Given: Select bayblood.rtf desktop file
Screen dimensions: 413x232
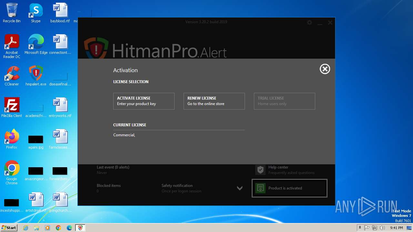Looking at the screenshot, I should click(60, 13).
